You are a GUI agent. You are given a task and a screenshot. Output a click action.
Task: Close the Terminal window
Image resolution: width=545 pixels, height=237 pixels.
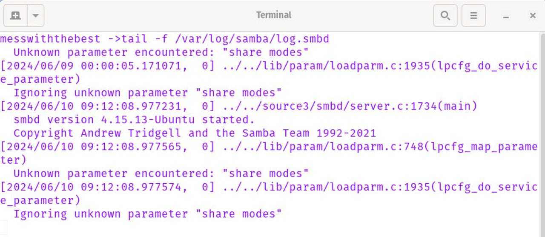pyautogui.click(x=532, y=16)
